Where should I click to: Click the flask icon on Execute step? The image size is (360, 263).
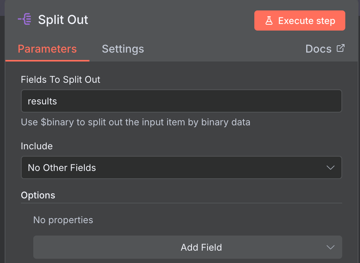[269, 21]
